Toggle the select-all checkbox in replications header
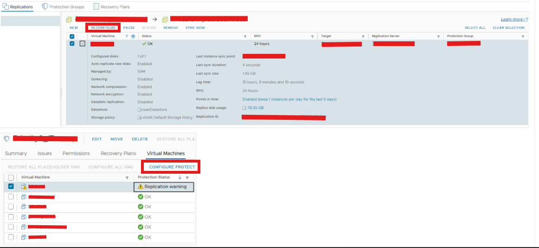The height and width of the screenshot is (248, 539). click(x=72, y=36)
